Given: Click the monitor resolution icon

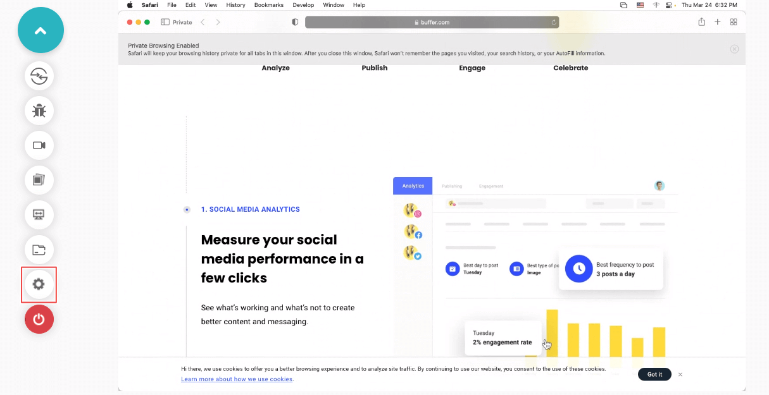Looking at the screenshot, I should tap(39, 215).
